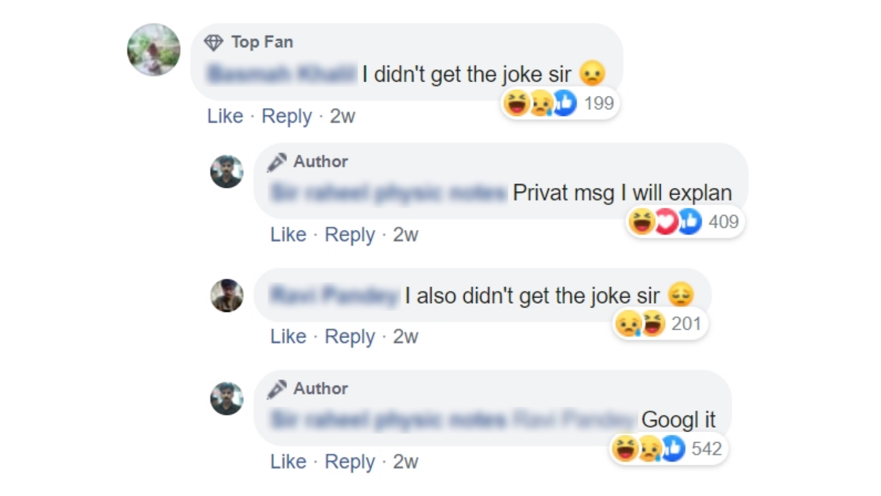Screen dimensions: 881x496
Task: Click the Top Fan commenter's profile picture
Action: (154, 50)
